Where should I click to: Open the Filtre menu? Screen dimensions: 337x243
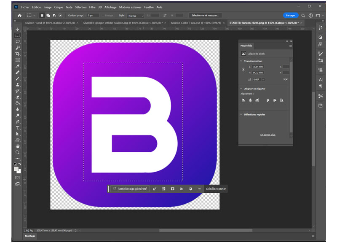point(92,7)
